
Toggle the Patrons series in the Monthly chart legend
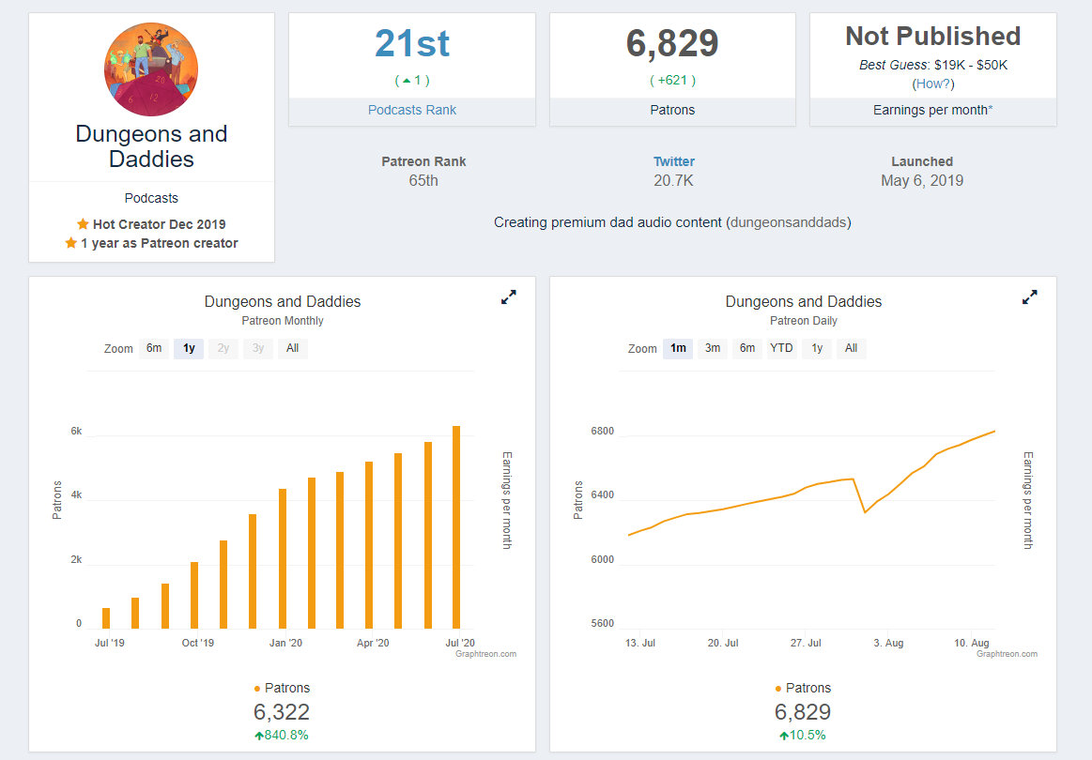[282, 688]
